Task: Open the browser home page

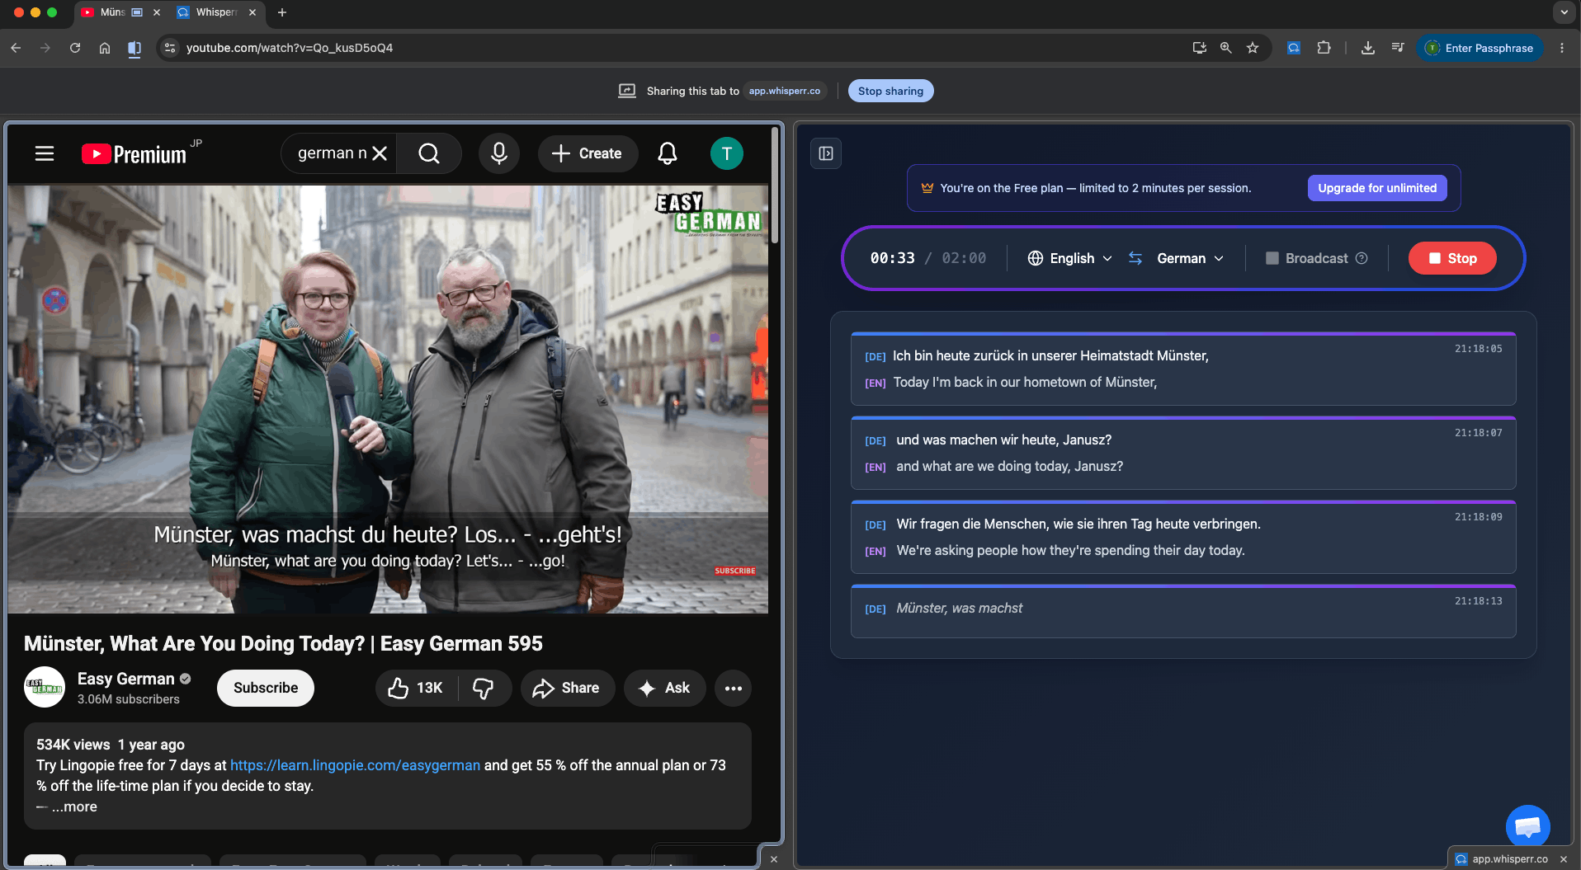Action: click(x=105, y=48)
